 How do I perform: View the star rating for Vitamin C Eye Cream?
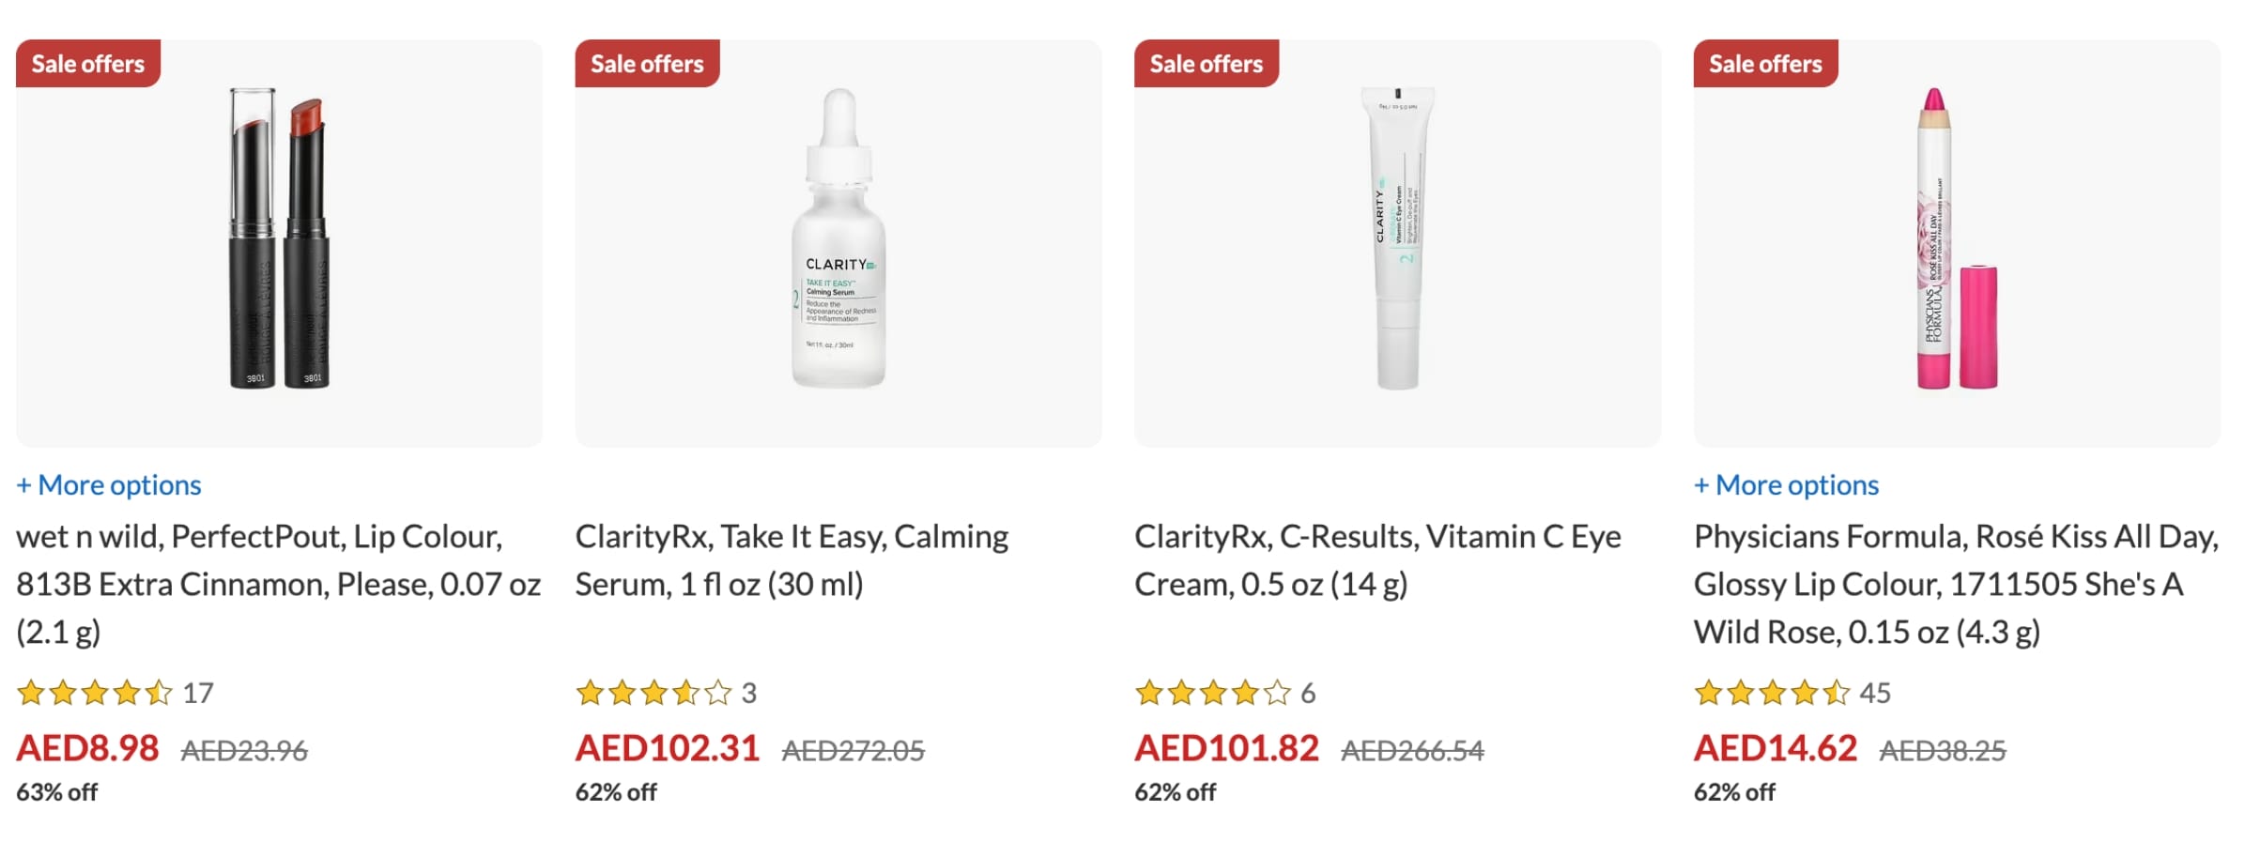[x=1212, y=694]
